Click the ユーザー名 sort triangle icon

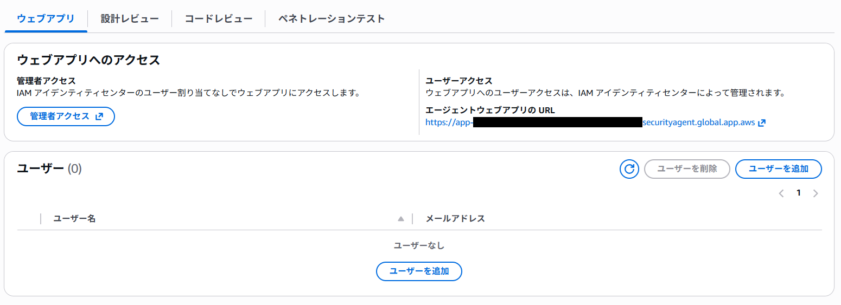pyautogui.click(x=401, y=219)
